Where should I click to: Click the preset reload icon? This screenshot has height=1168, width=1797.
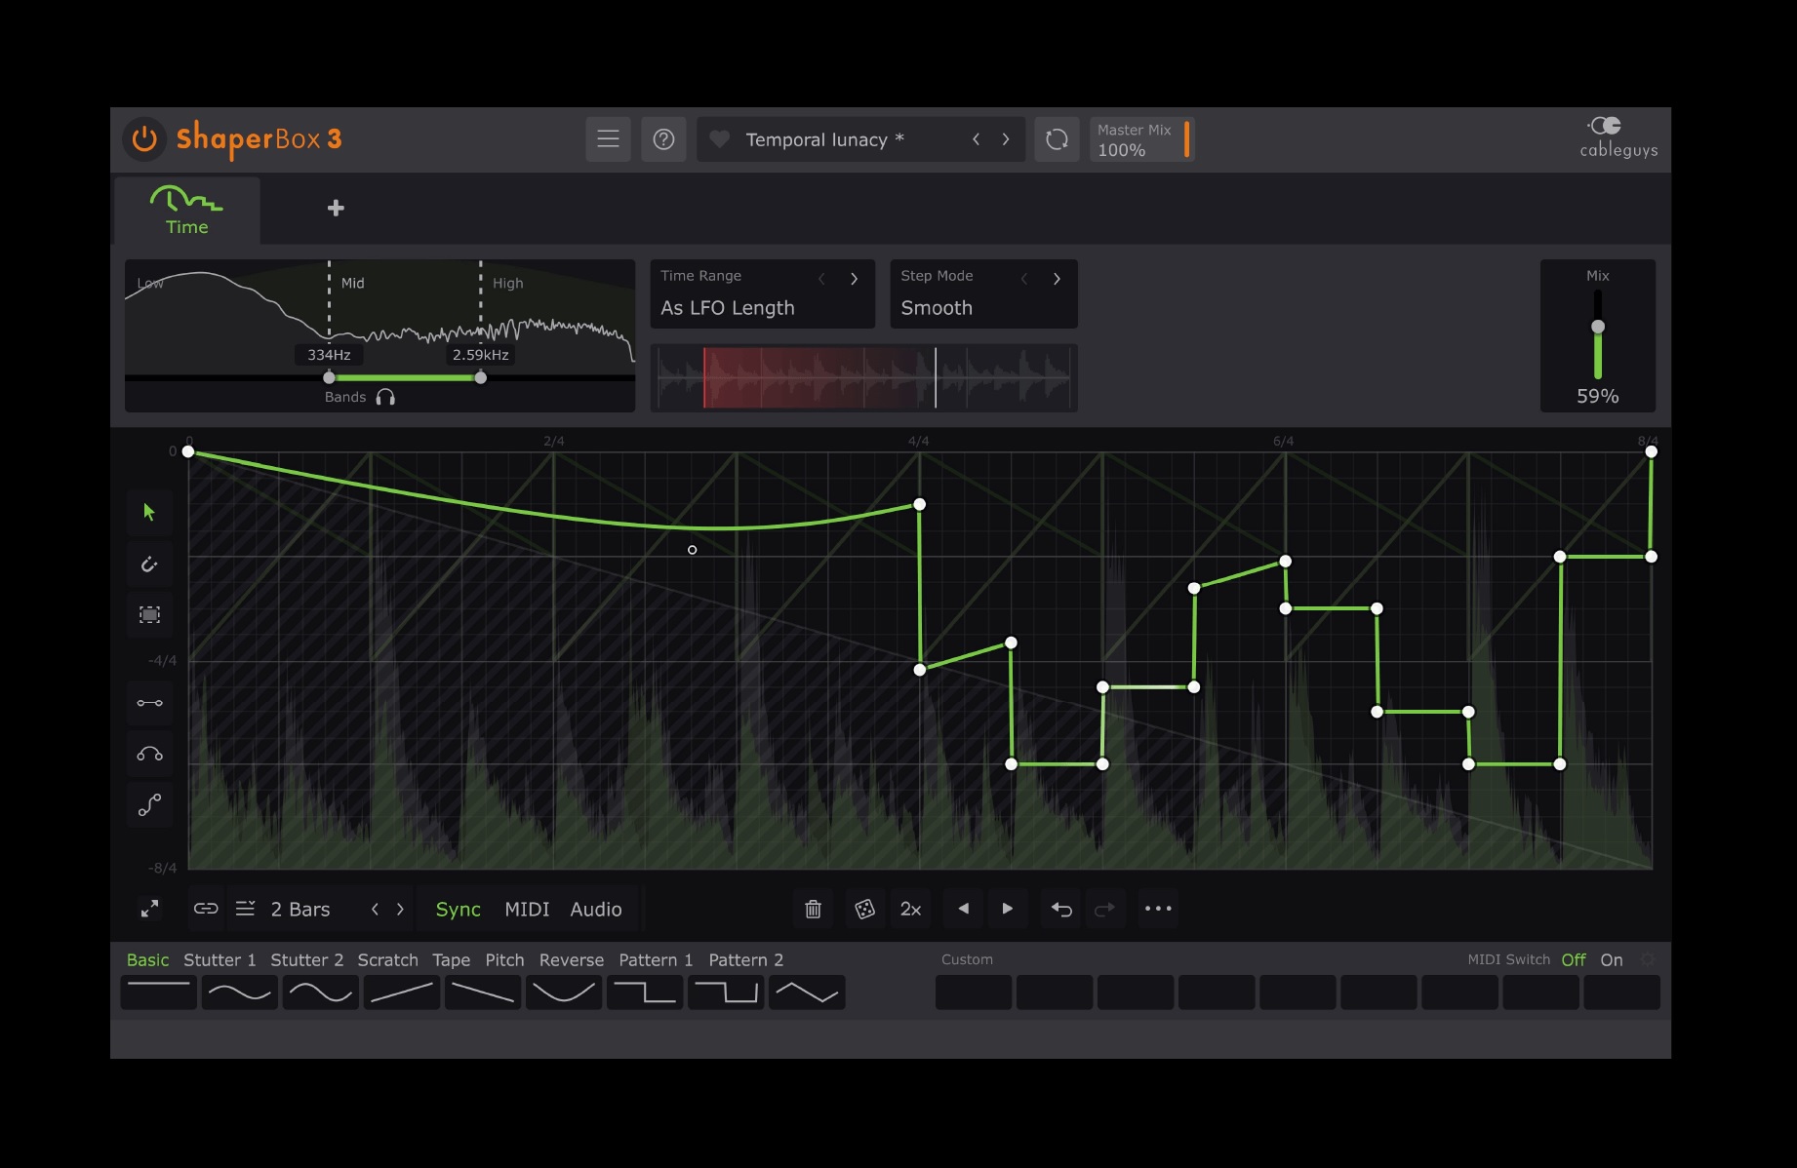point(1057,139)
